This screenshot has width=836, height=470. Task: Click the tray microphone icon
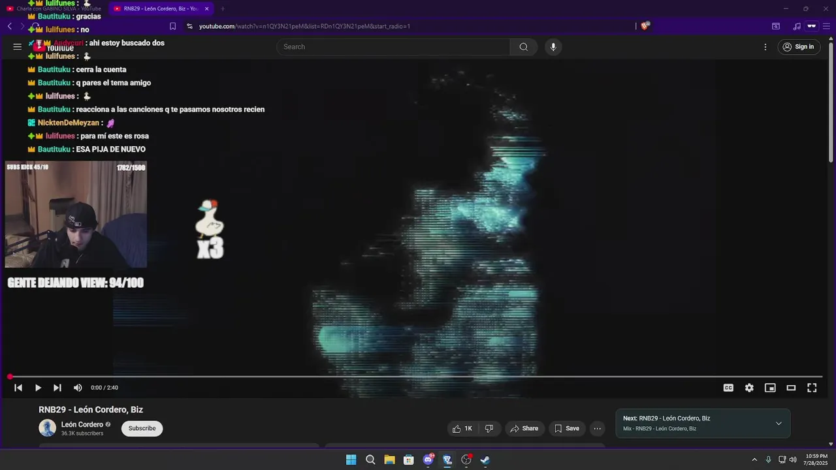(x=768, y=460)
